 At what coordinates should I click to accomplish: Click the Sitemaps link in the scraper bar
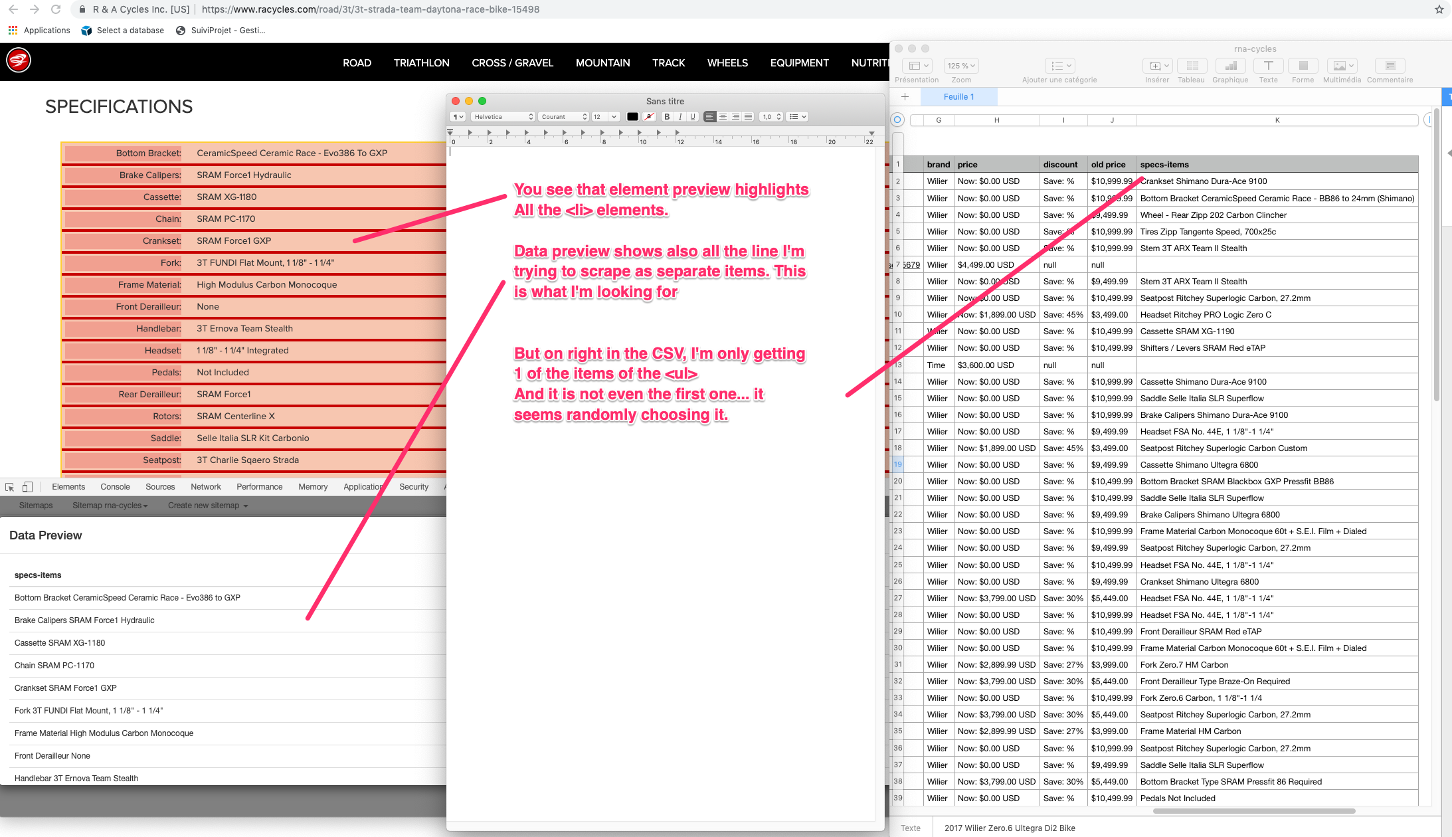36,506
